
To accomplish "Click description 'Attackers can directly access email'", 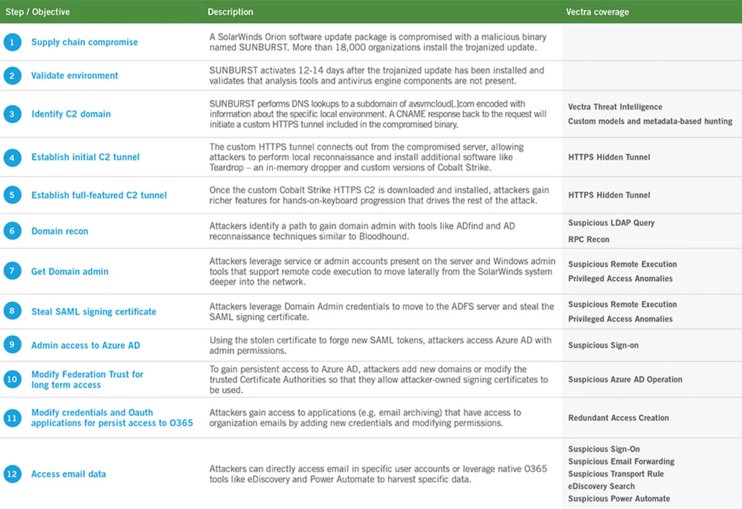I will tap(378, 474).
